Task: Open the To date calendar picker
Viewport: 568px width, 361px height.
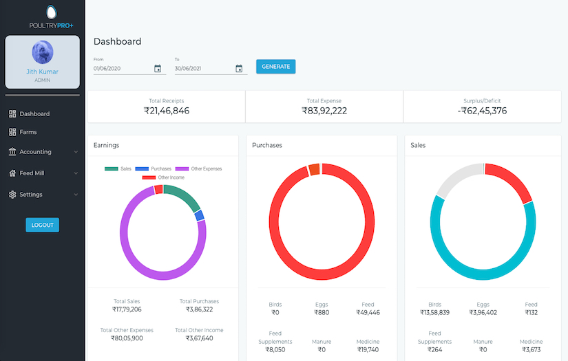Action: 239,69
